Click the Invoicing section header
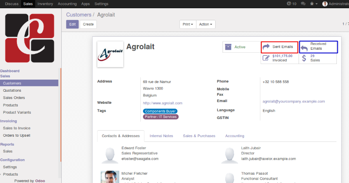Viewport: 349px width, 183px height. (x=8, y=121)
